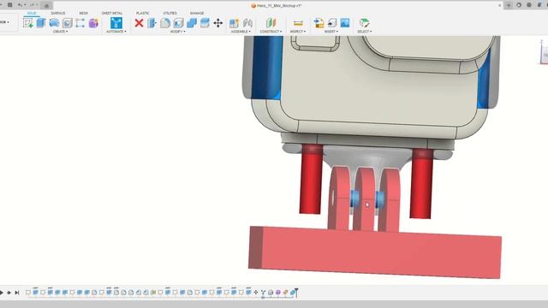Open the INSPECT dropdown menu
This screenshot has width=548, height=308.
point(298,32)
